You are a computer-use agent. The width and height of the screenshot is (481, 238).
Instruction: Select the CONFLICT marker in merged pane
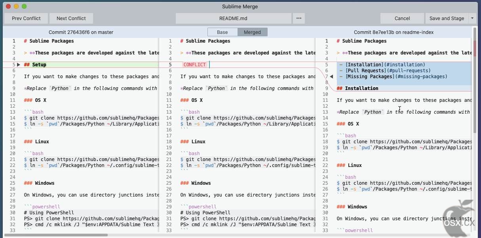pyautogui.click(x=194, y=64)
